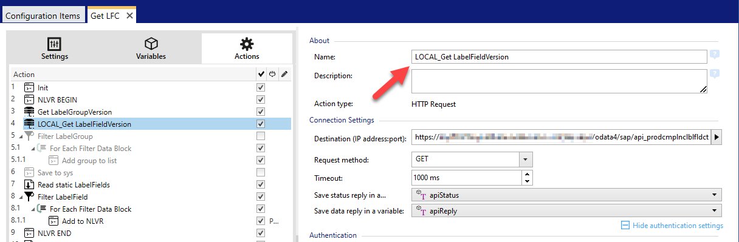This screenshot has height=242, width=739.
Task: Increase the Timeout value with up arrow
Action: [x=527, y=174]
